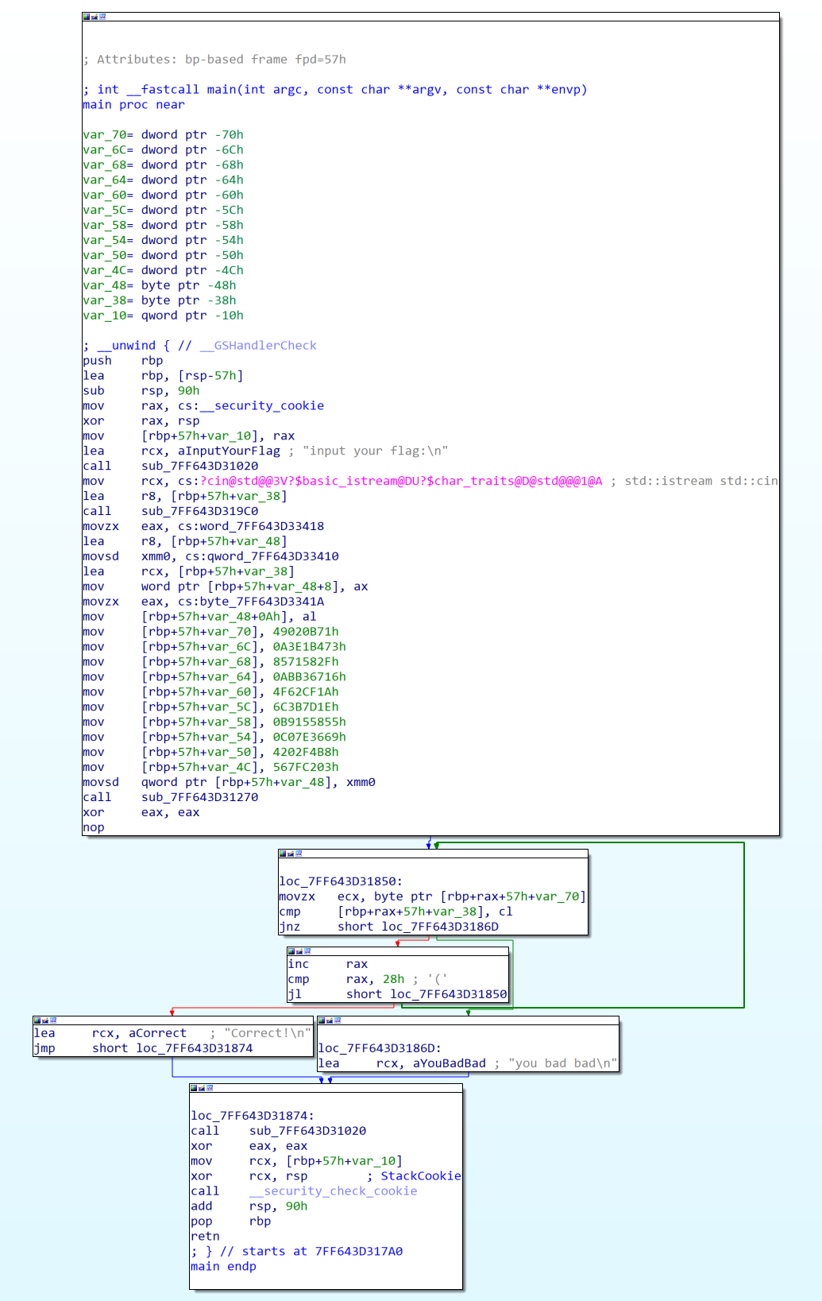Click loc_7FF643D3186D in the jnz instruction
The image size is (822, 1301).
[440, 927]
